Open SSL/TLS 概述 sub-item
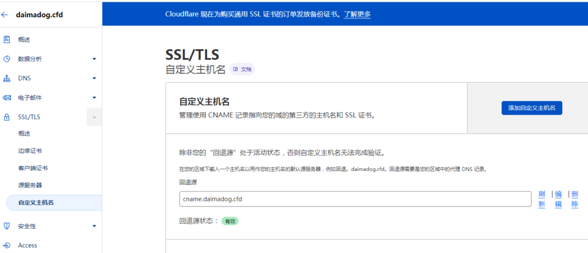This screenshot has height=253, width=588. point(24,134)
